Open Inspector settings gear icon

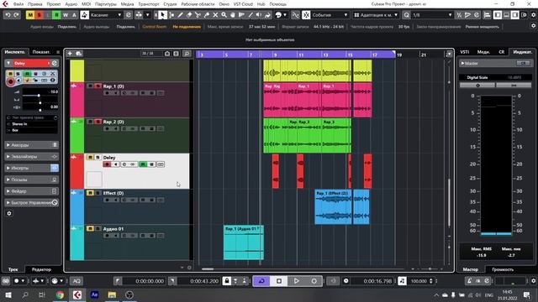point(9,213)
